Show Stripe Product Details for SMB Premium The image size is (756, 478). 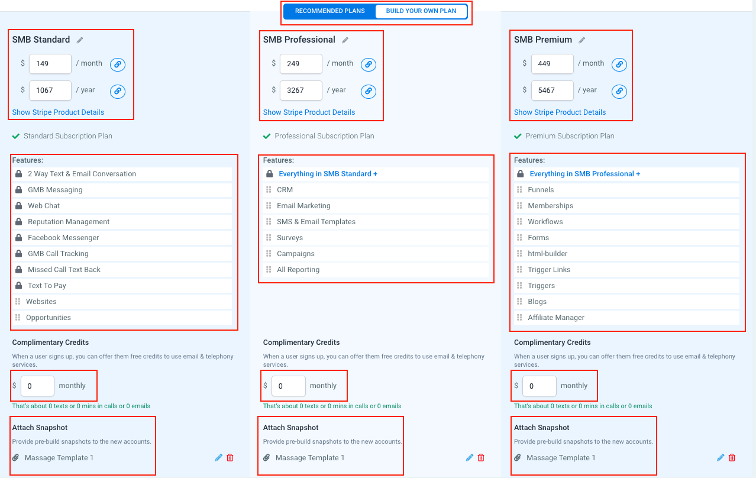tap(560, 112)
